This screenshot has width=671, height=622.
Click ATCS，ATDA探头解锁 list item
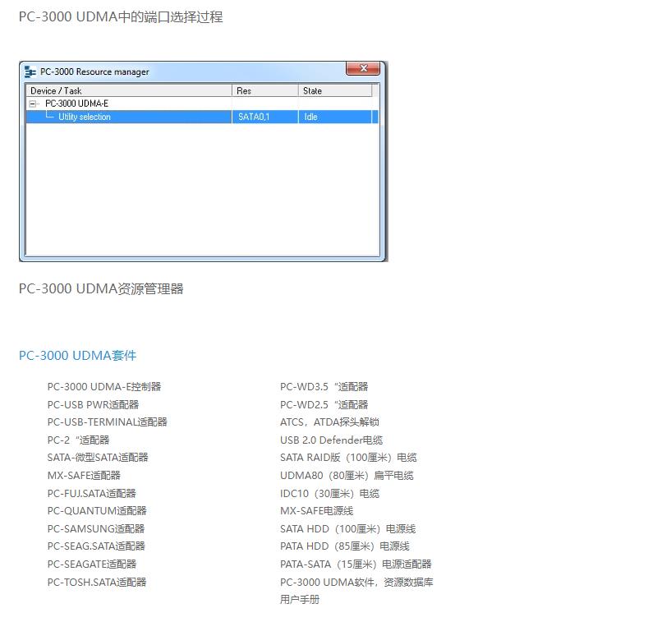point(329,422)
